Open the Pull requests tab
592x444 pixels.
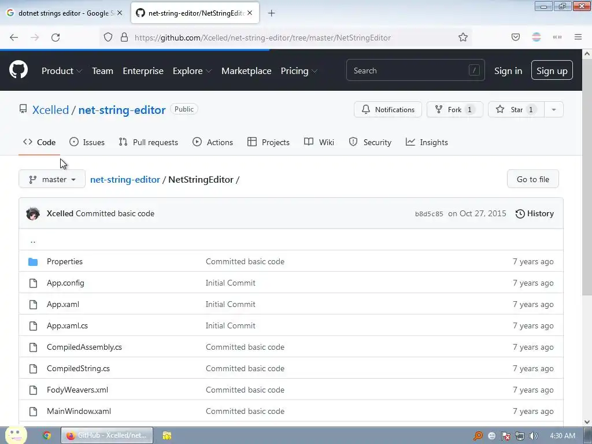pos(148,142)
